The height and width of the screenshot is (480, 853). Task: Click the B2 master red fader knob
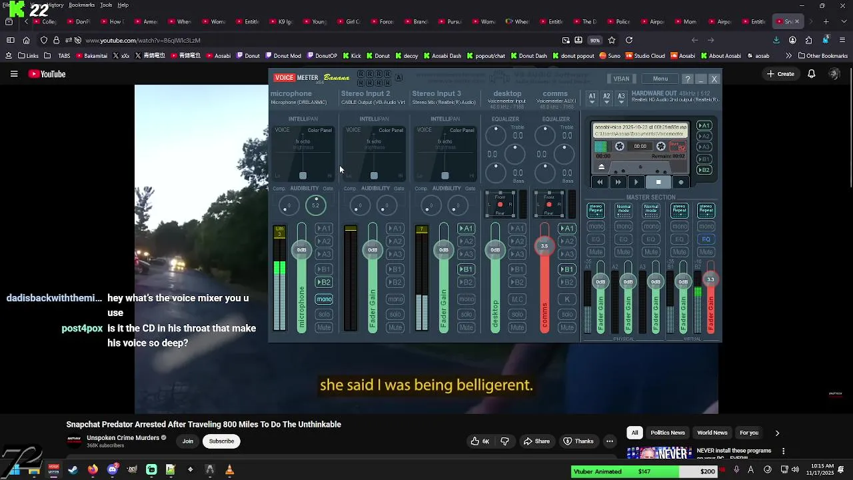tap(710, 280)
